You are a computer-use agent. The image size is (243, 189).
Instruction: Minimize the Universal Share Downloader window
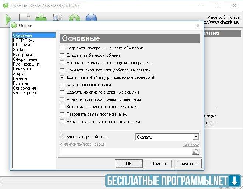(x=201, y=6)
